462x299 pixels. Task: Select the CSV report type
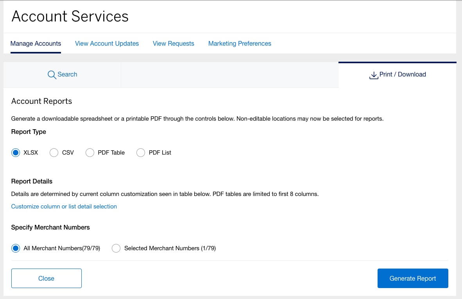pos(54,153)
